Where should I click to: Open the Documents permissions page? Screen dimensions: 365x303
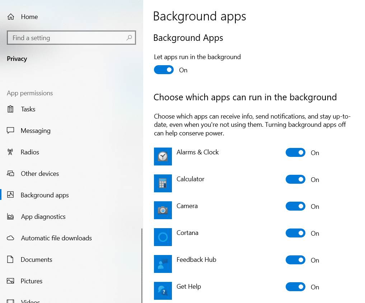36,259
